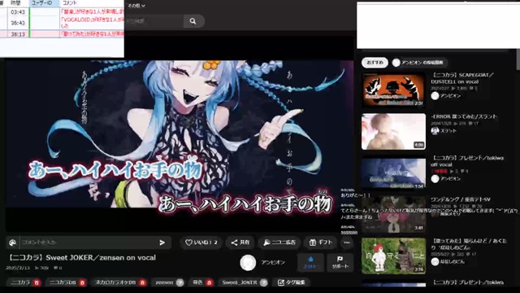
Task: Open the red dictionary icon beside ニコカラ tag
Action: pyautogui.click(x=37, y=282)
